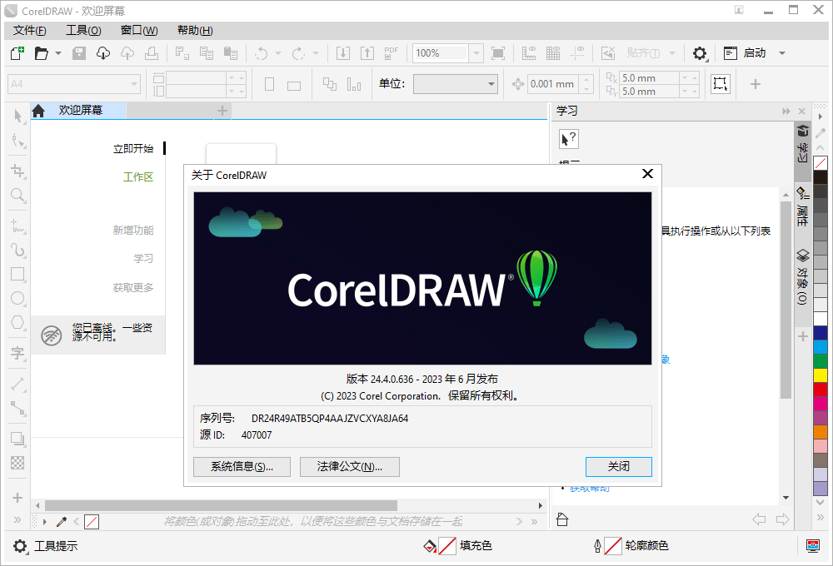Select the Polygon tool
Screen dimensions: 833x566
tap(17, 322)
